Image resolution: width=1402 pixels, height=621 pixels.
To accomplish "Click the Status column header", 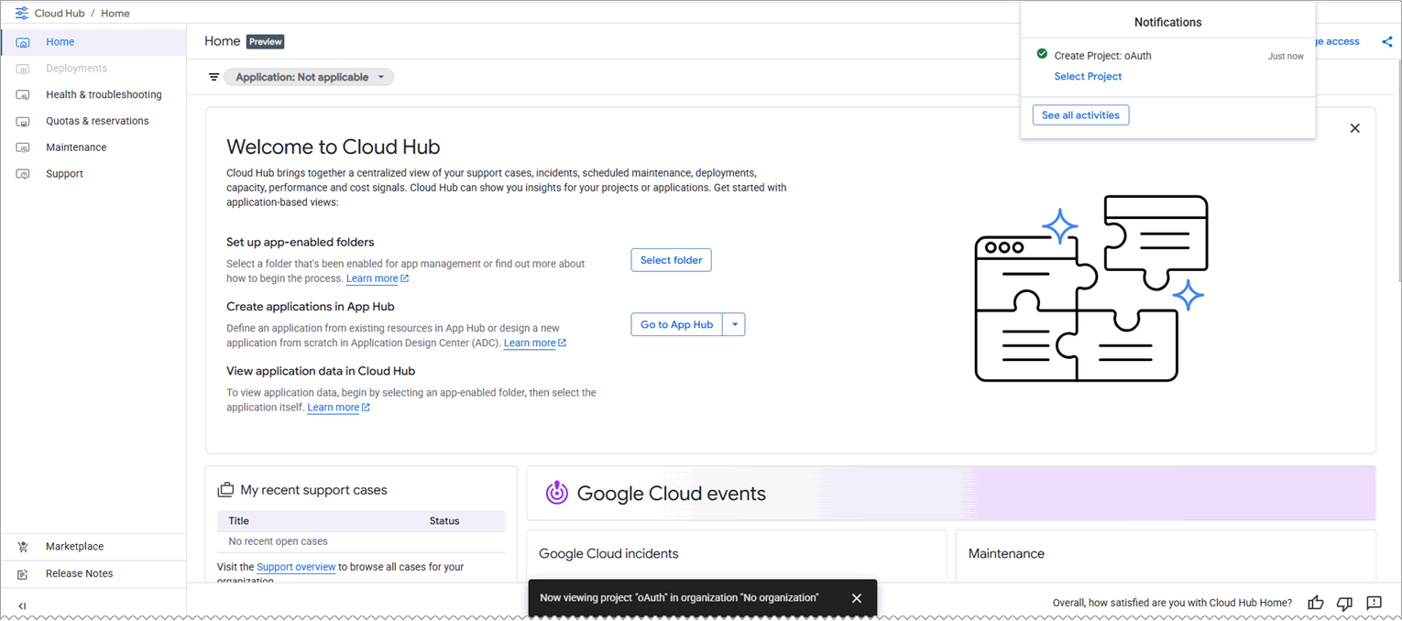I will pyautogui.click(x=444, y=521).
